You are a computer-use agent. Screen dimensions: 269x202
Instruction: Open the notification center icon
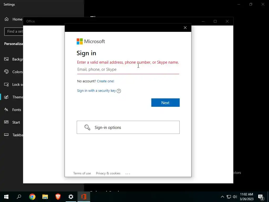[x=261, y=197]
